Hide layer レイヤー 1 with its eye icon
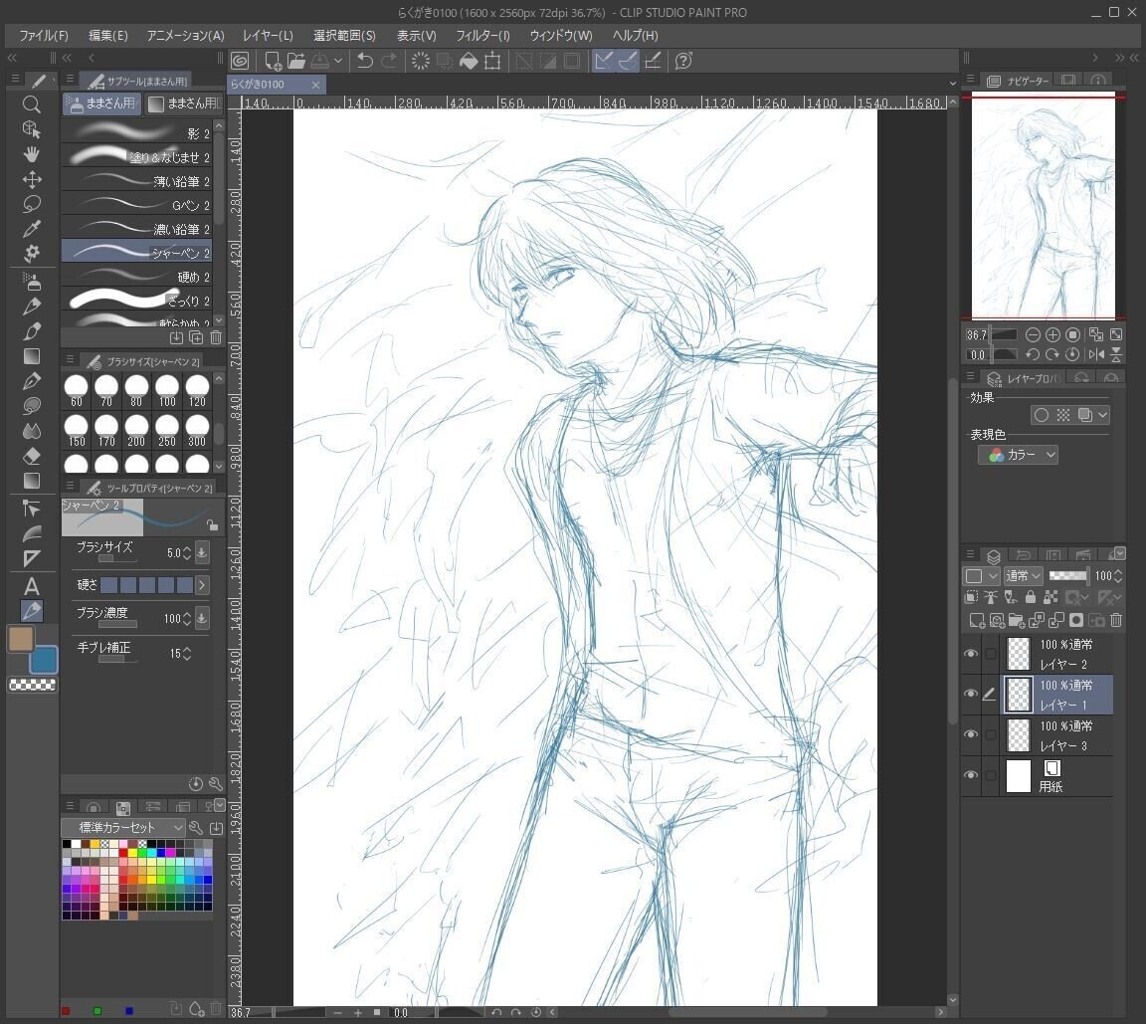 (971, 694)
